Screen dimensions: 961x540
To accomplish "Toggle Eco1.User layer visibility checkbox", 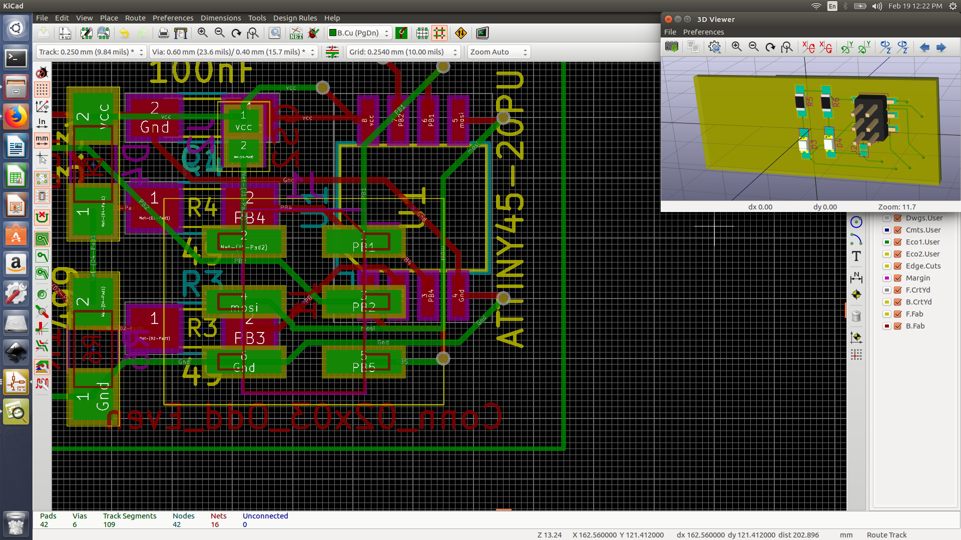I will 898,242.
